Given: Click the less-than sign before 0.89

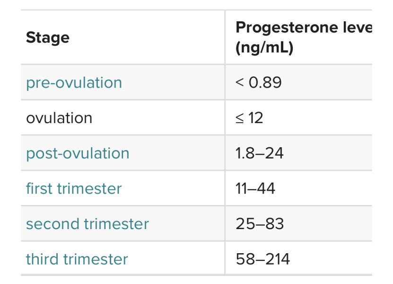Looking at the screenshot, I should pos(240,83).
